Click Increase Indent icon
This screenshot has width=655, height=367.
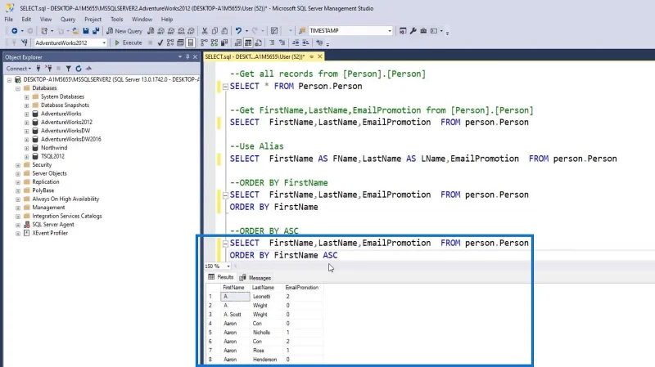[305, 43]
